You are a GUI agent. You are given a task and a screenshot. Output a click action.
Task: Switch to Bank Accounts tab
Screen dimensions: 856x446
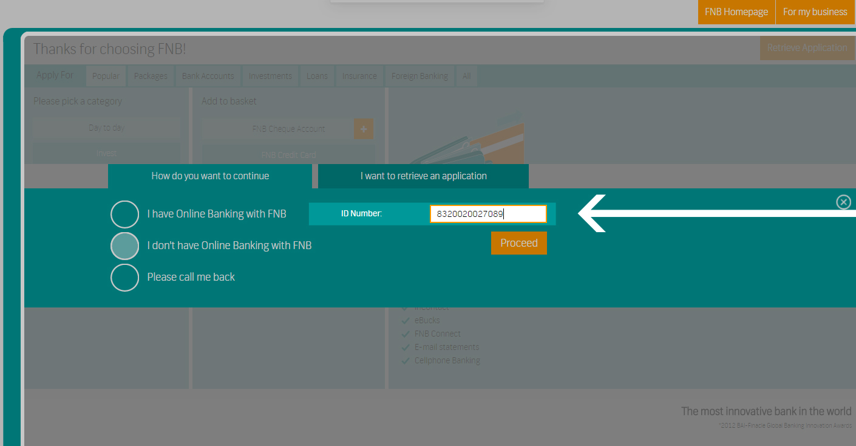click(208, 76)
